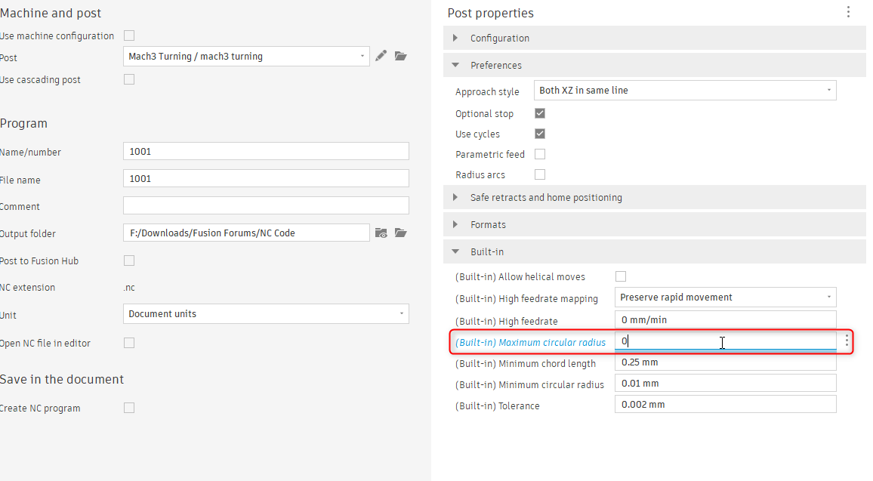Click the Name/number field

266,152
